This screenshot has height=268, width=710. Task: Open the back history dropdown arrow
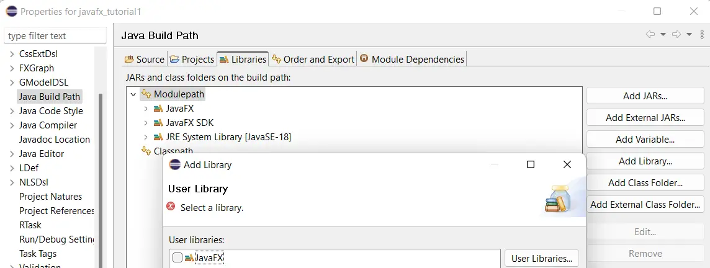coord(663,35)
